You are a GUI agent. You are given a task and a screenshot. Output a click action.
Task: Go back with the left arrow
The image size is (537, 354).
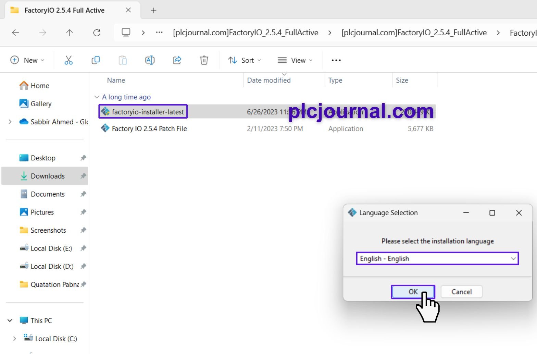(15, 33)
